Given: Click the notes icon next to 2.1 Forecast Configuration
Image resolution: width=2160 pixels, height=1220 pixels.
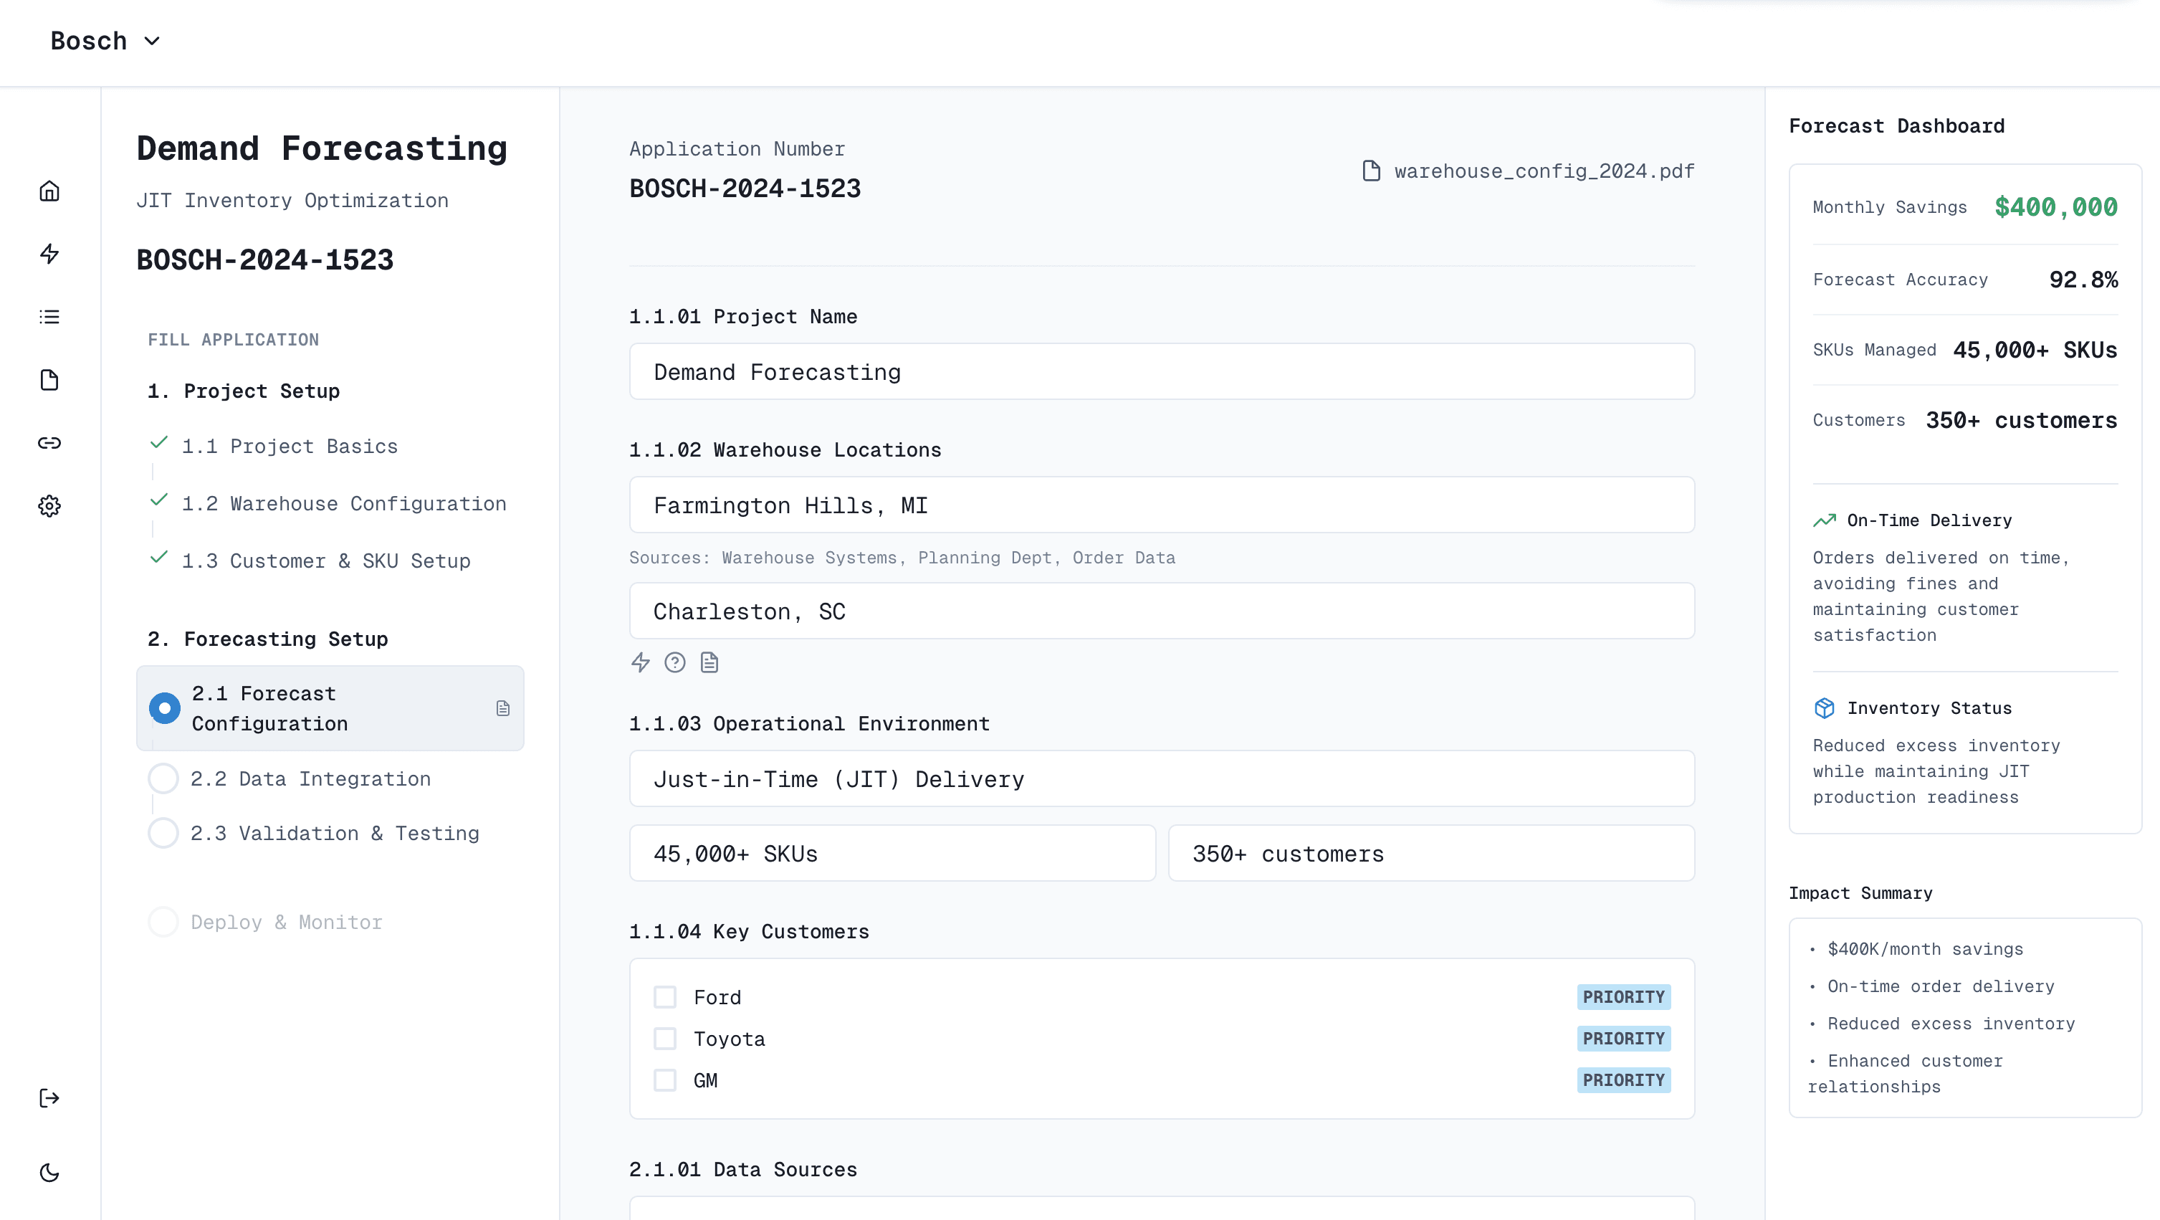Looking at the screenshot, I should tap(503, 707).
